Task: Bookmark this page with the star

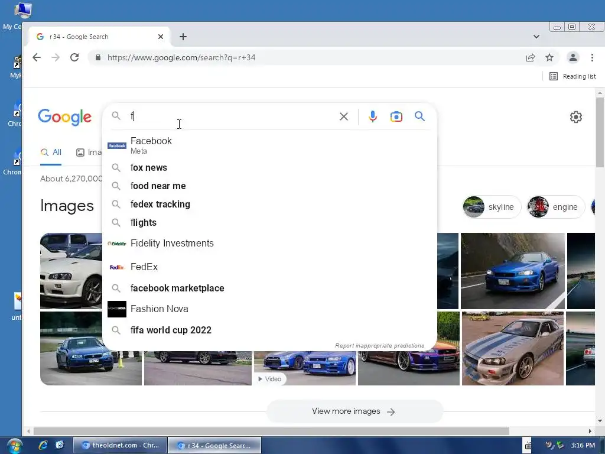Action: (x=549, y=57)
